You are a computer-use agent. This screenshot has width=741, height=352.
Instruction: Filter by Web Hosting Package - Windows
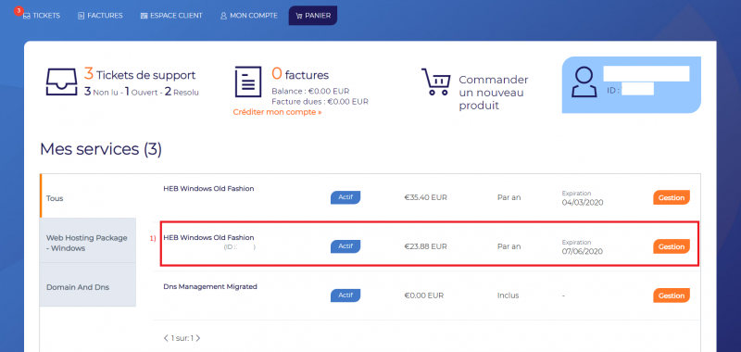tap(88, 243)
